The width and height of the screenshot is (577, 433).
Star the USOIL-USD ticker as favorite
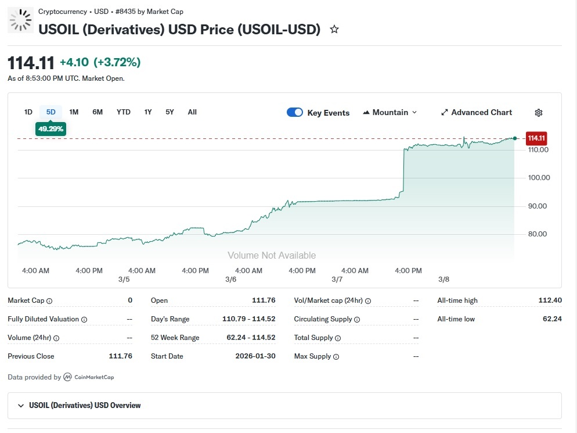tap(334, 28)
